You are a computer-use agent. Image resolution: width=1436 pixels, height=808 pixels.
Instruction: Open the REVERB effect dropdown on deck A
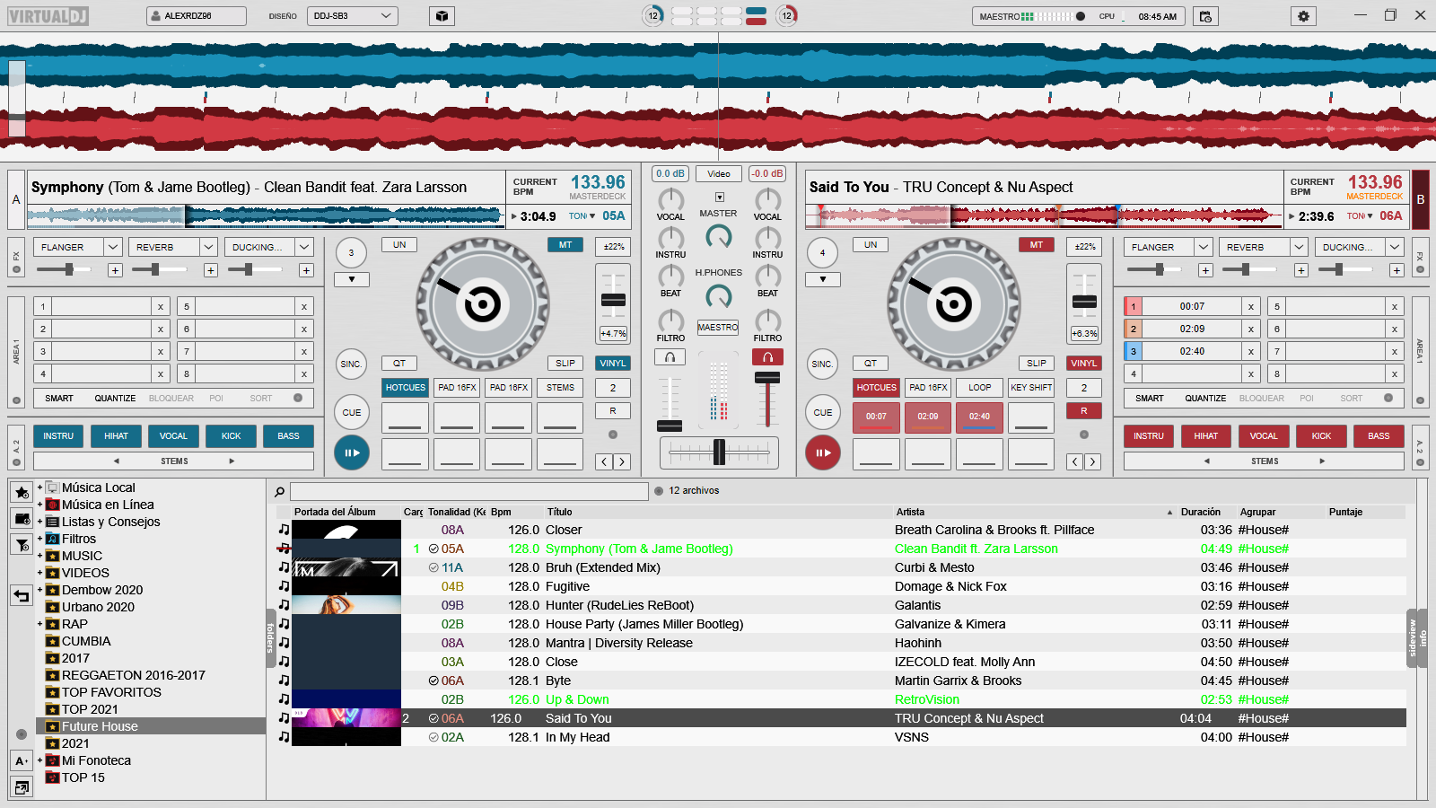click(x=209, y=247)
